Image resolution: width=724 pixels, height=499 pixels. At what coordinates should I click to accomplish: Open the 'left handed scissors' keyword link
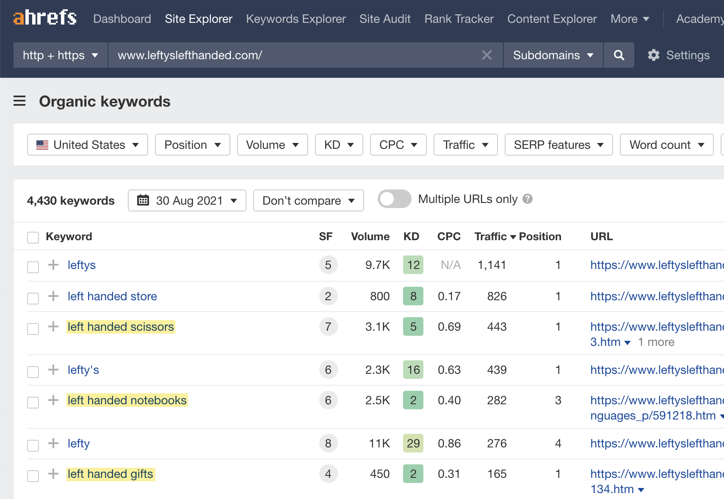click(121, 327)
